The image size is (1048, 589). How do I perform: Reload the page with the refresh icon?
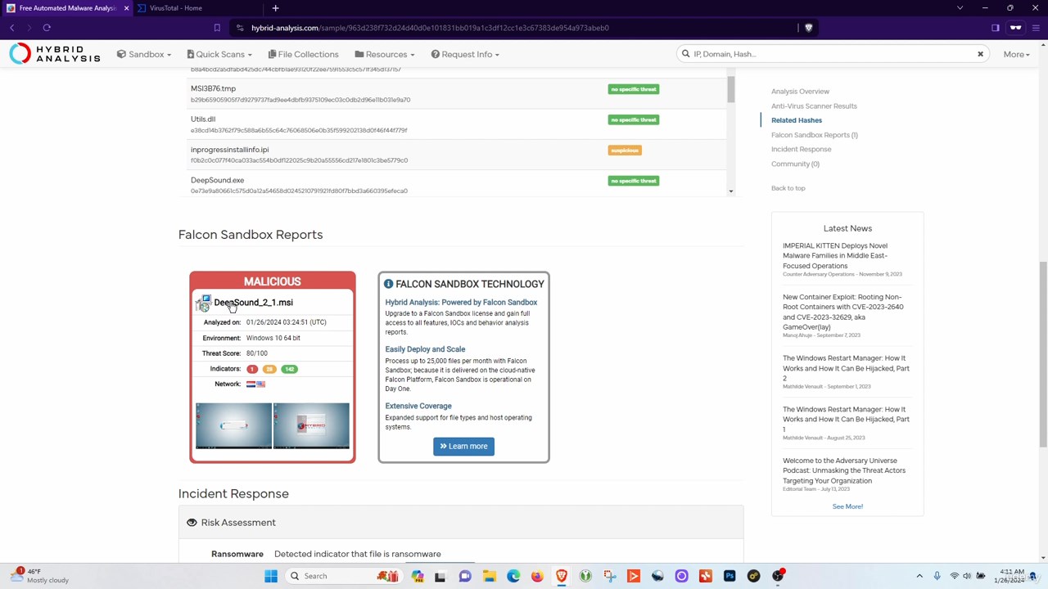click(47, 28)
